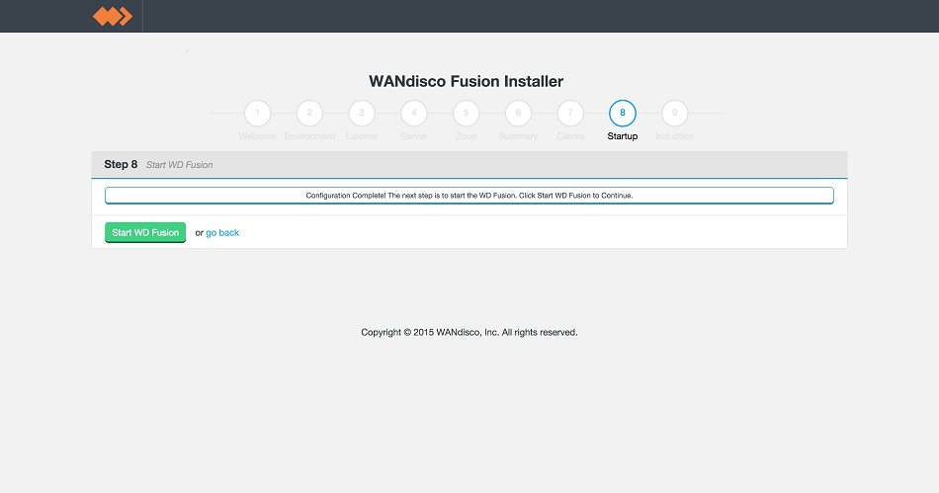
Task: Follow the go back link
Action: pyautogui.click(x=222, y=233)
